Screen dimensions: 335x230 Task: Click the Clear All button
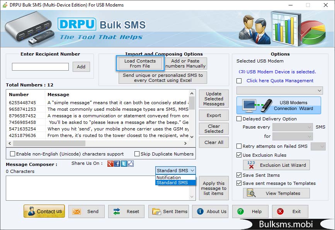[x=214, y=142]
